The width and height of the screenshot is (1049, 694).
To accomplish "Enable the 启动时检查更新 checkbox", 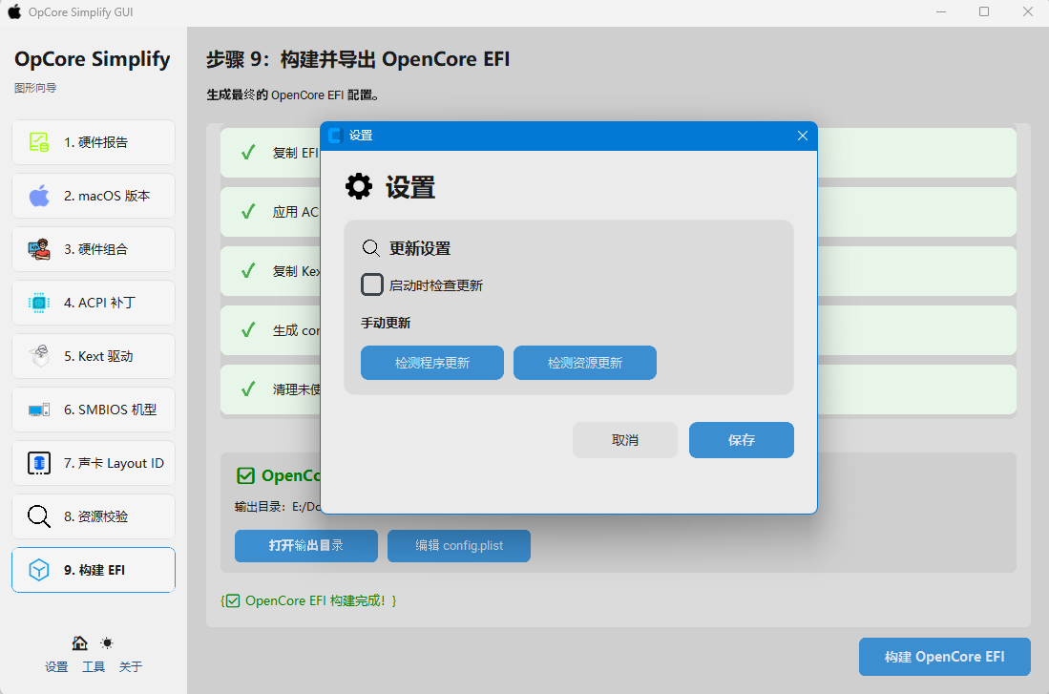I will pos(372,284).
